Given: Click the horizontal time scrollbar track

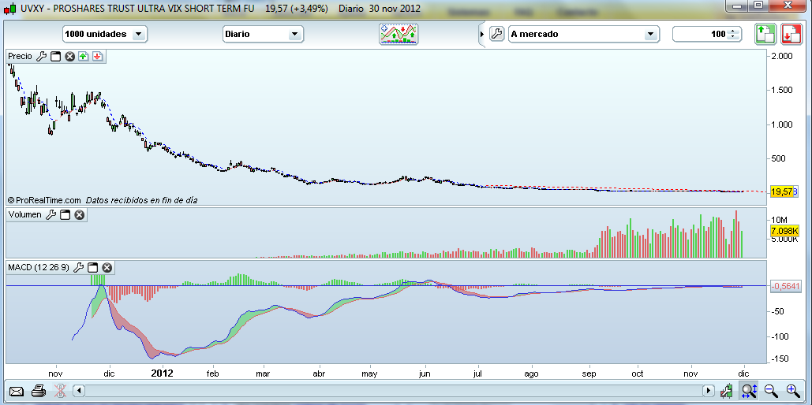Looking at the screenshot, I should coord(395,391).
